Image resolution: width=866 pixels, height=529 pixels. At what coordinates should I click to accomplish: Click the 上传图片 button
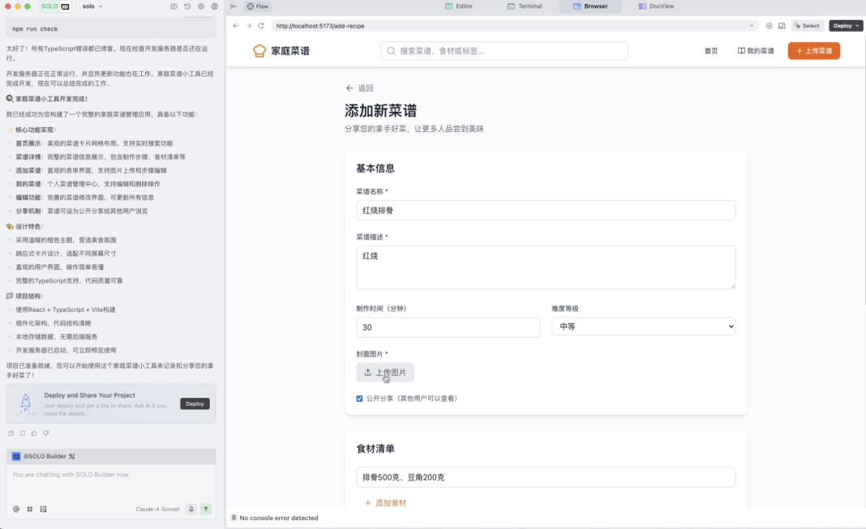point(385,373)
